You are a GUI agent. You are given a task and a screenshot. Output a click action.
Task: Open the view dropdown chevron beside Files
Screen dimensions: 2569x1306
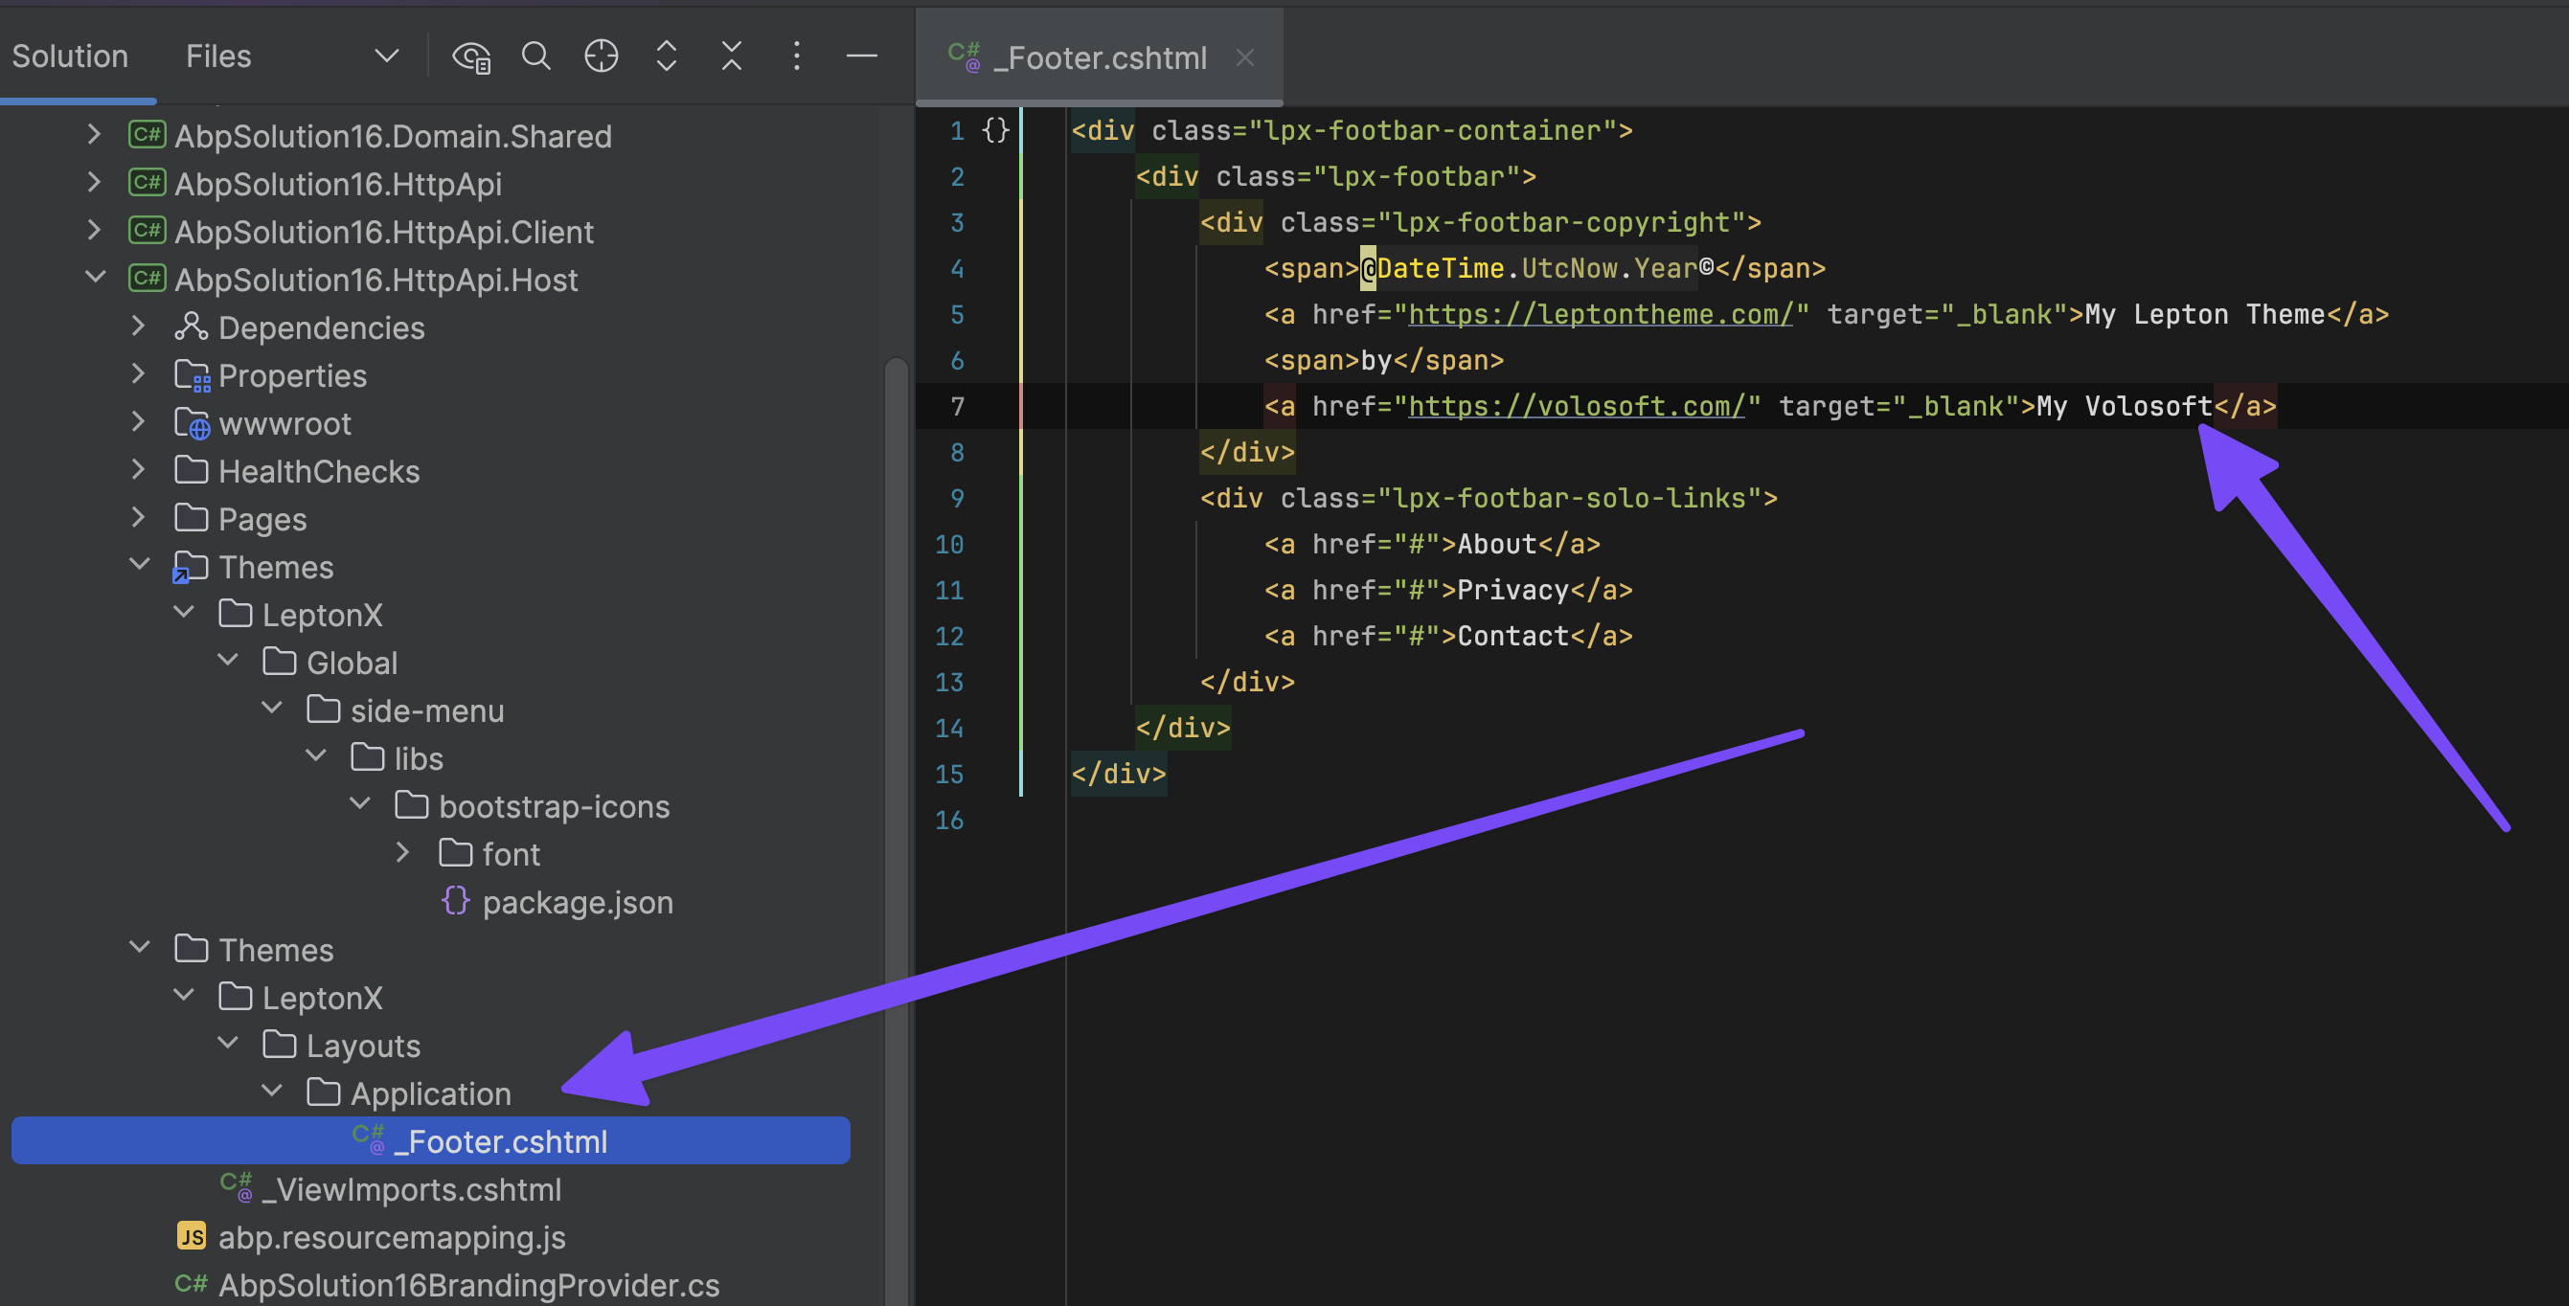click(x=386, y=56)
